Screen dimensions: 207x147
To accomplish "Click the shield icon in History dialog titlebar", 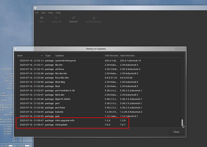I will click(x=15, y=49).
